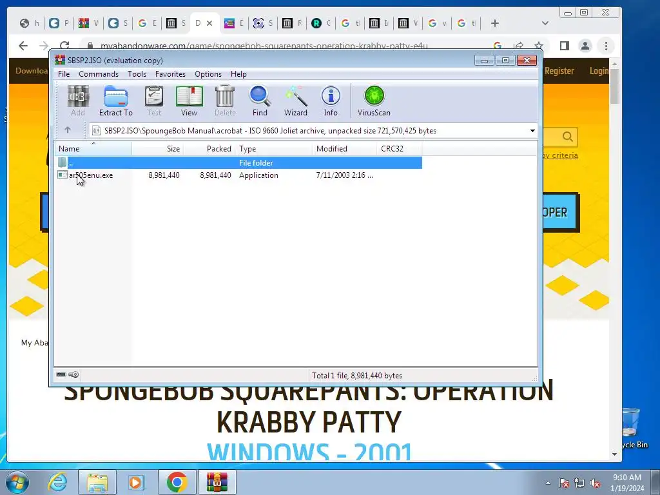Click the Test archive toolbar icon
The image size is (660, 495).
click(x=153, y=101)
